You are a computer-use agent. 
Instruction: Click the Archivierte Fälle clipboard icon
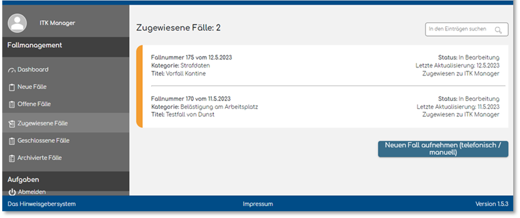12,158
